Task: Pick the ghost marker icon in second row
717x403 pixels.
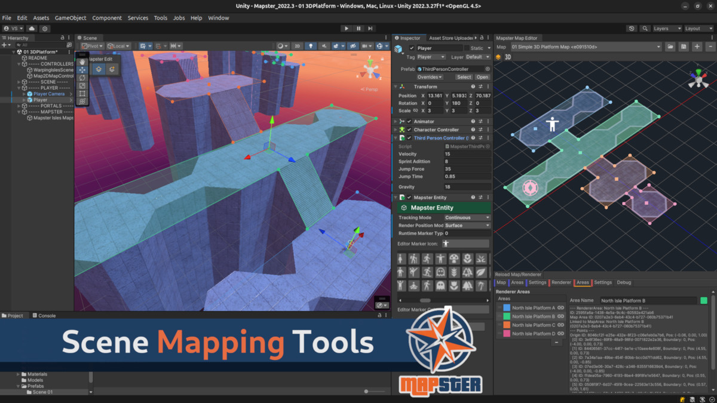Action: 440,272
